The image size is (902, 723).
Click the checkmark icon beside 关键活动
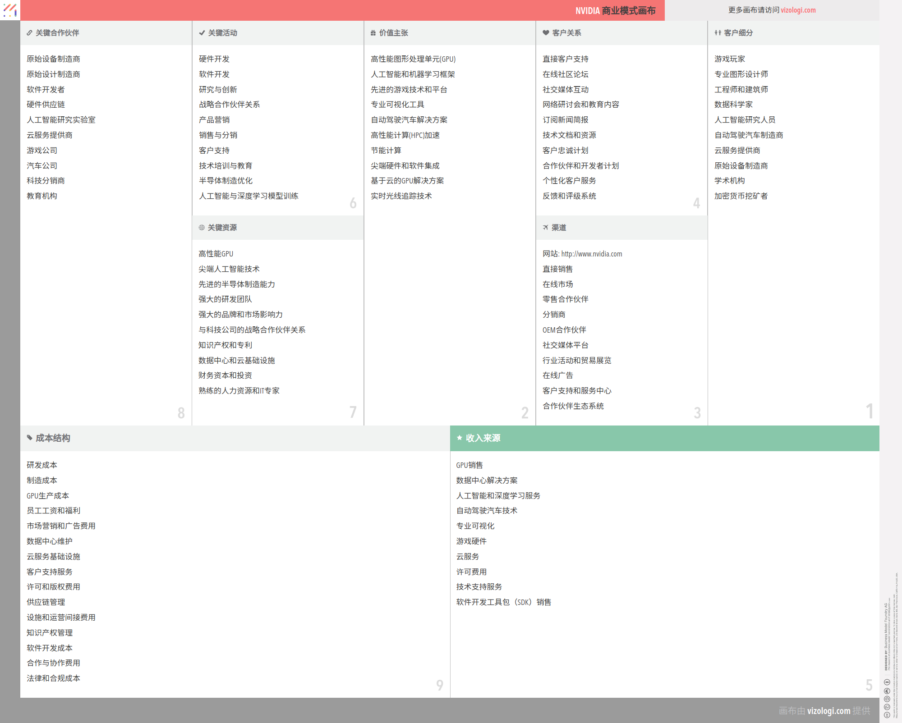(202, 33)
